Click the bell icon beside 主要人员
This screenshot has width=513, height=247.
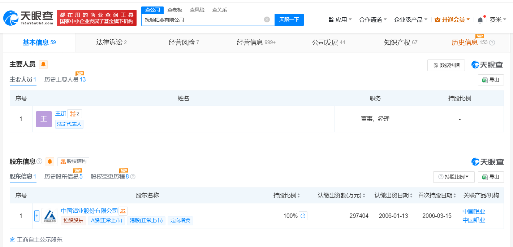click(x=43, y=65)
